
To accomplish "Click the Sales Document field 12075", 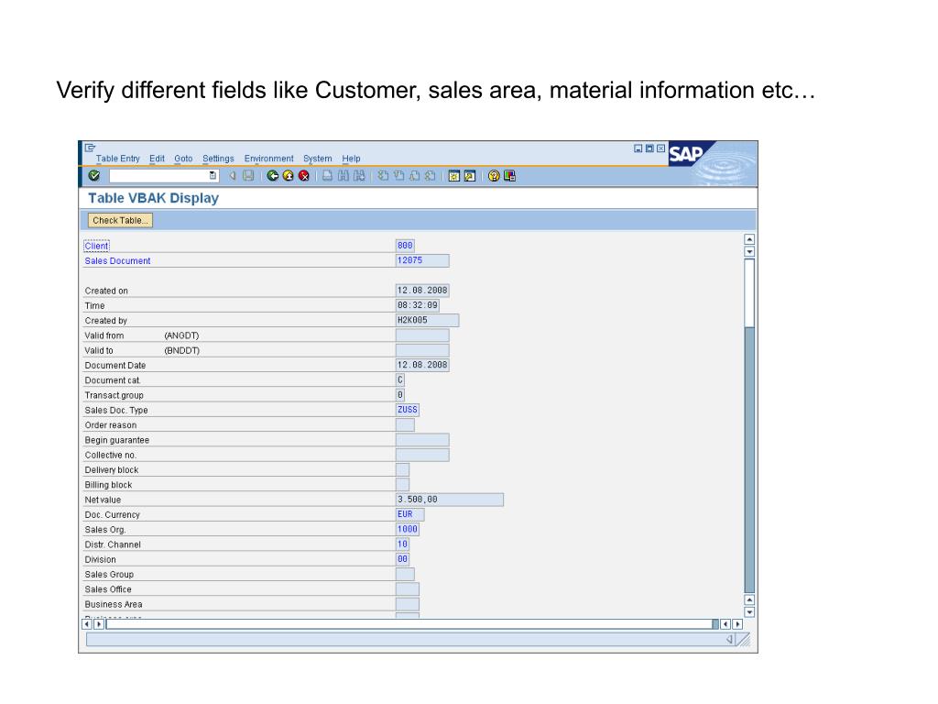I will [x=422, y=260].
